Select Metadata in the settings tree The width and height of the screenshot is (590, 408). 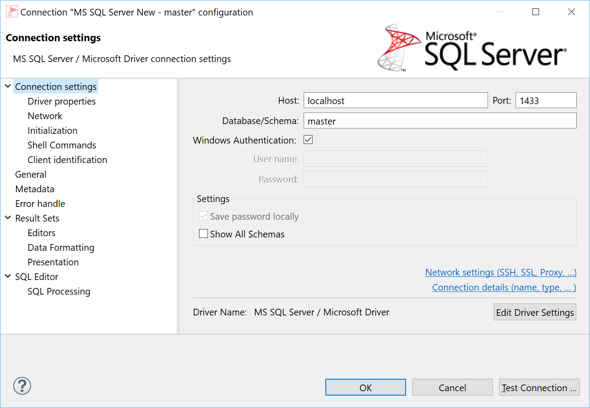click(x=35, y=189)
